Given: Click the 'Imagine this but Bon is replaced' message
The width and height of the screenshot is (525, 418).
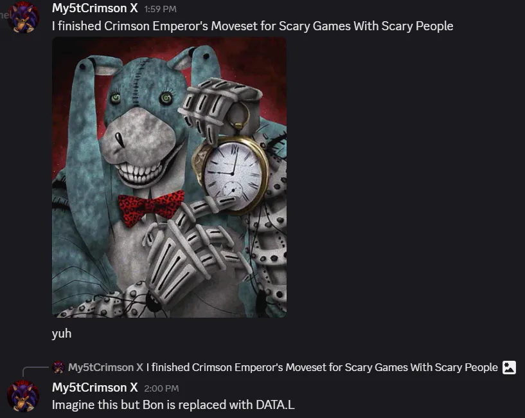Looking at the screenshot, I should click(173, 404).
